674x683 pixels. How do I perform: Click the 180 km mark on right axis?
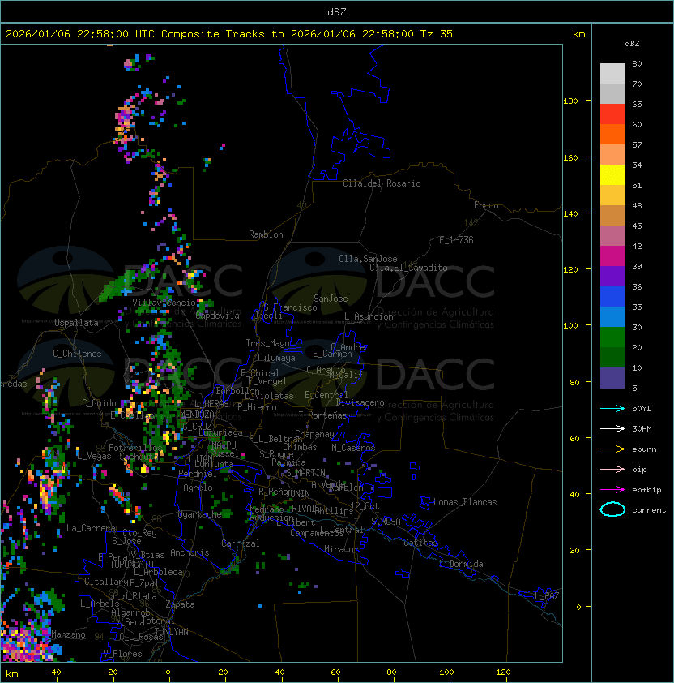tap(570, 101)
